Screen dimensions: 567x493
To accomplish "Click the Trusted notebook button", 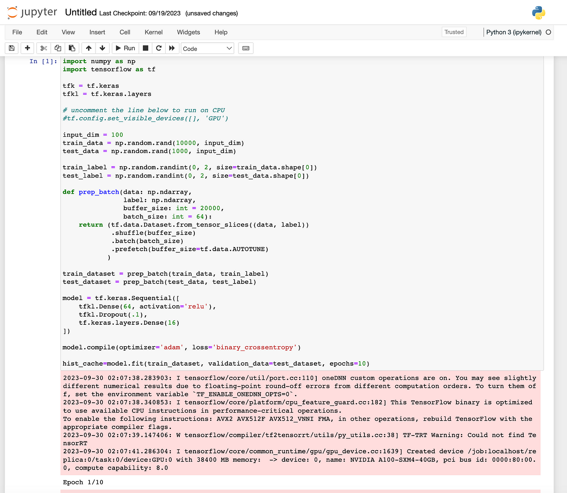I will tap(454, 32).
